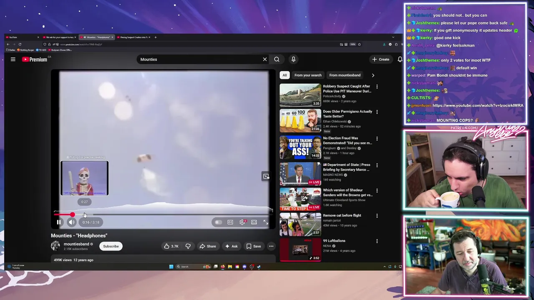Open YouTube link in chat message

pyautogui.click(x=478, y=105)
